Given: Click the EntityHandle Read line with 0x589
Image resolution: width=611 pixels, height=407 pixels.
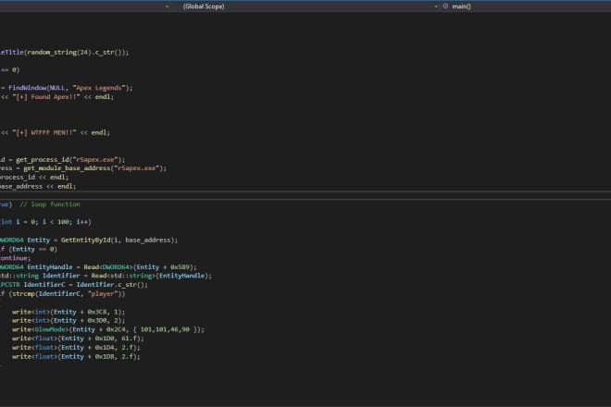Looking at the screenshot, I should (x=98, y=267).
